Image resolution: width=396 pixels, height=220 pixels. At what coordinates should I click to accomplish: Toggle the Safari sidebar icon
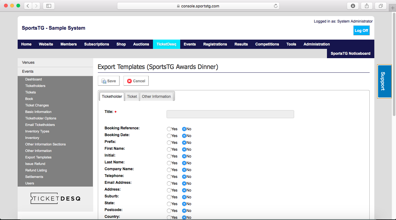[49, 6]
